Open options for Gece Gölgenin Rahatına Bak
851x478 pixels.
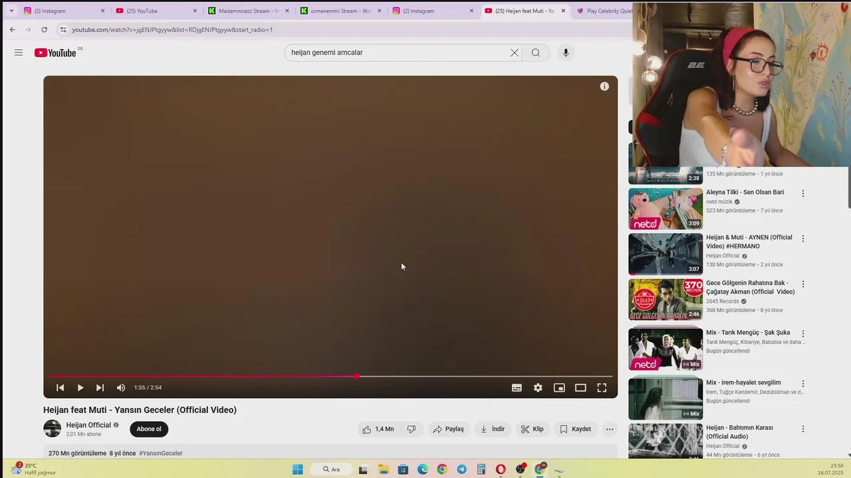coord(803,284)
